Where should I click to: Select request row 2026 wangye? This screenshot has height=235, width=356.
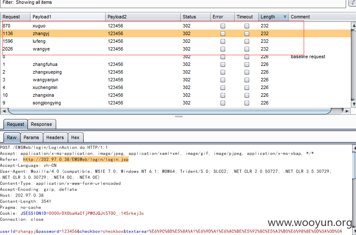click(x=175, y=49)
